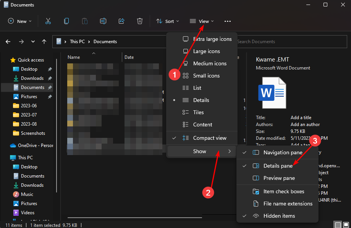The width and height of the screenshot is (351, 228).
Task: Click the Search Documents box
Action: coord(292,42)
